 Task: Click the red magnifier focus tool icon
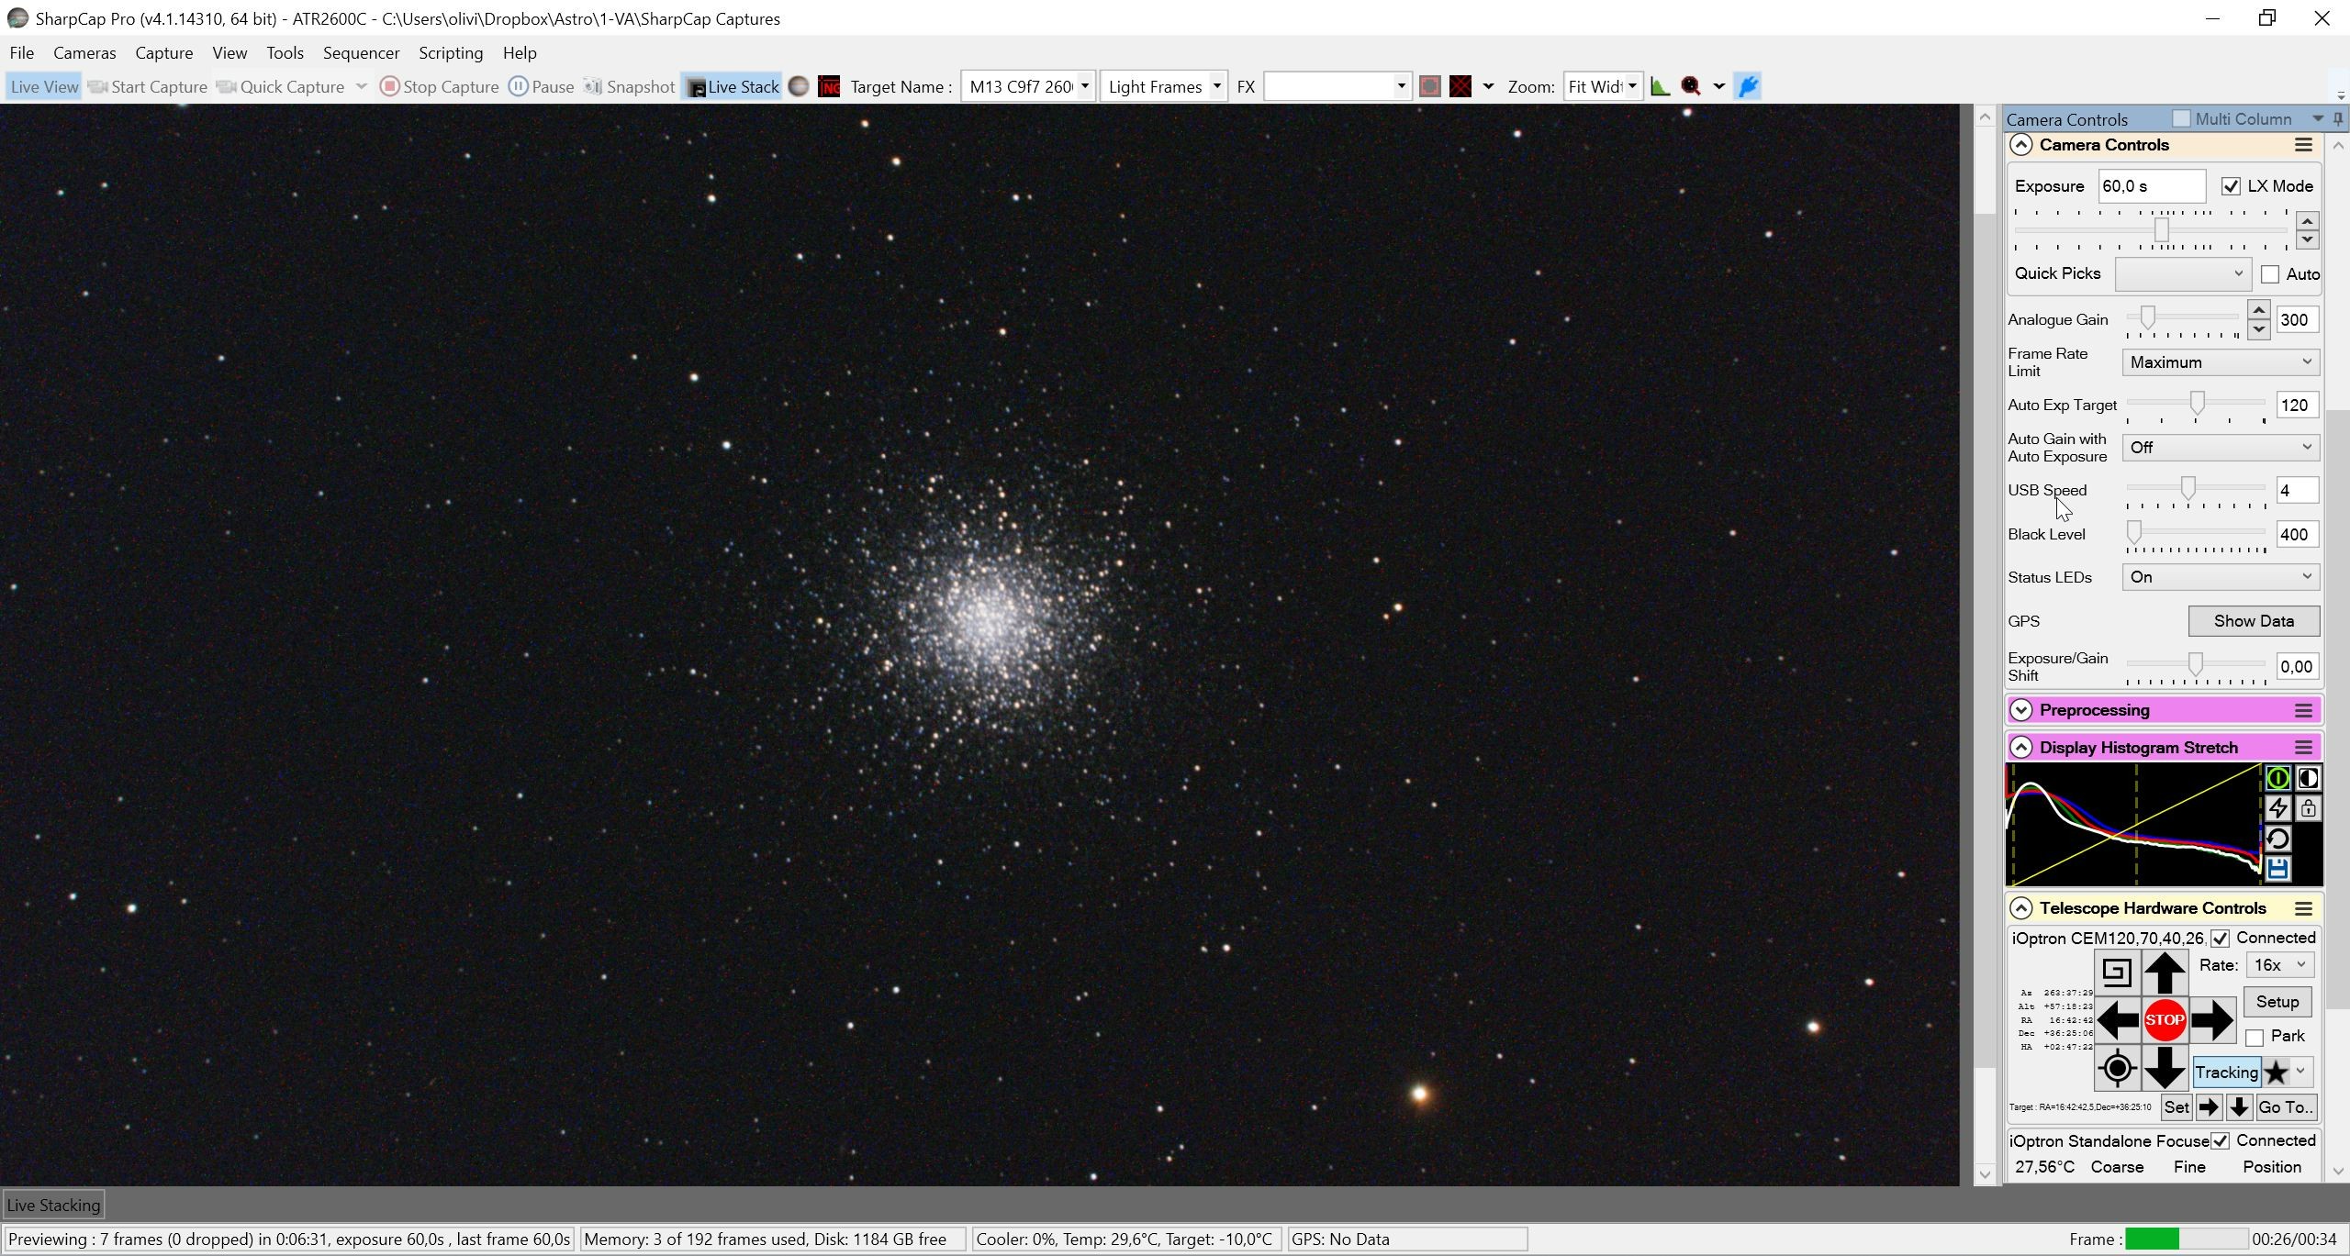click(1691, 86)
